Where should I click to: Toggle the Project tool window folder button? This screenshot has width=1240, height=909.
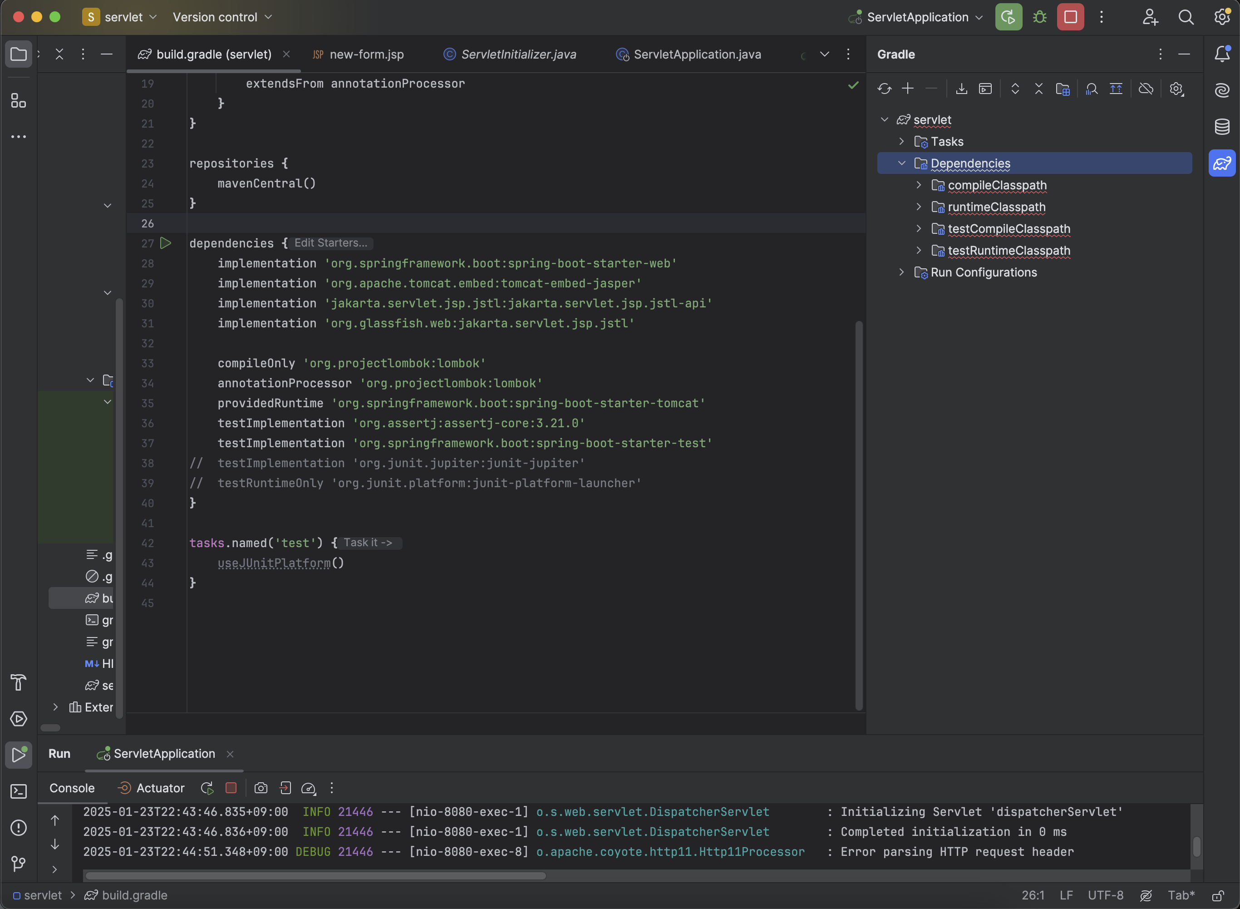19,54
